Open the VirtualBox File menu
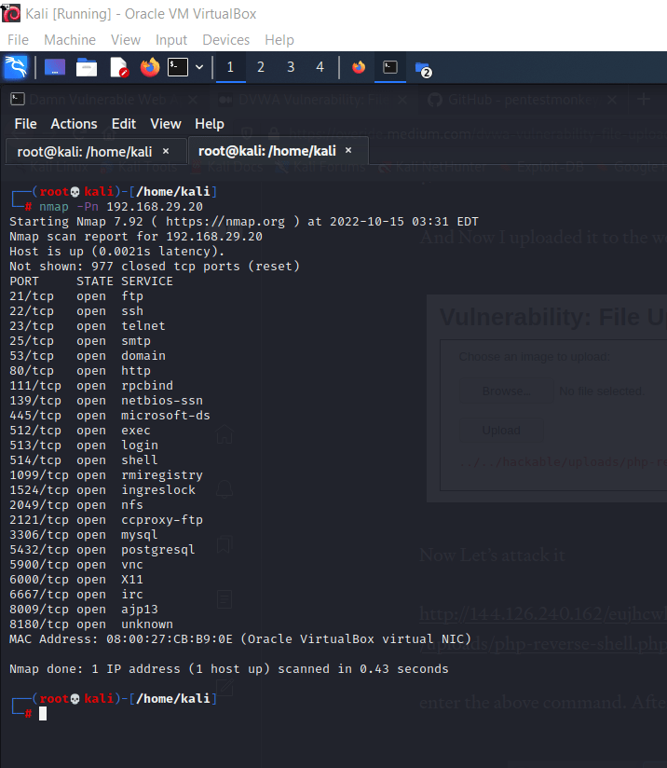667x768 pixels. (x=18, y=40)
